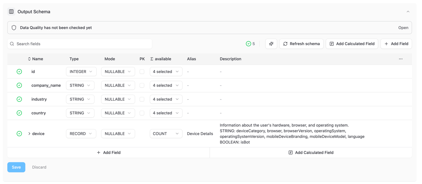This screenshot has height=184, width=422.
Task: Open Mode dropdown for industry
Action: click(x=118, y=99)
